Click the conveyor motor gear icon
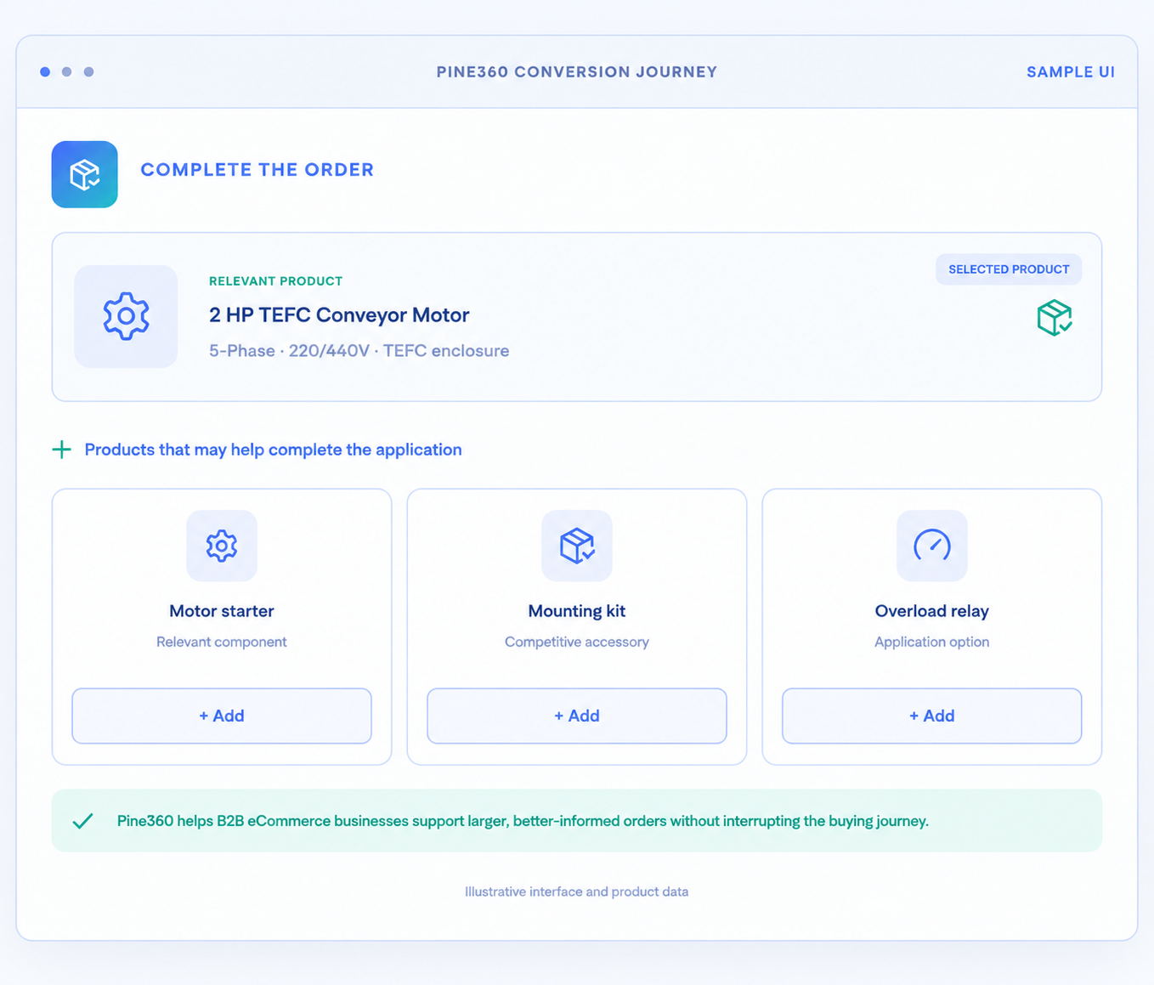 click(126, 316)
